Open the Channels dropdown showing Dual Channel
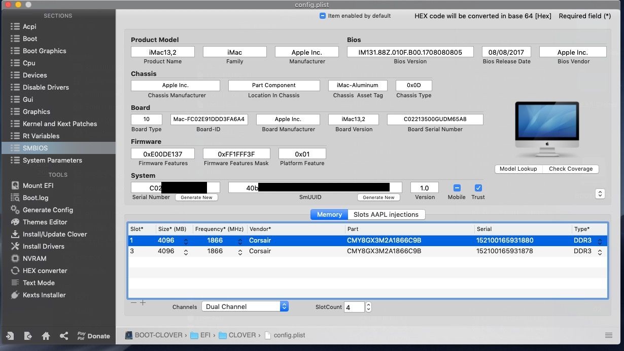Screen dimensions: 624x351 pyautogui.click(x=245, y=306)
